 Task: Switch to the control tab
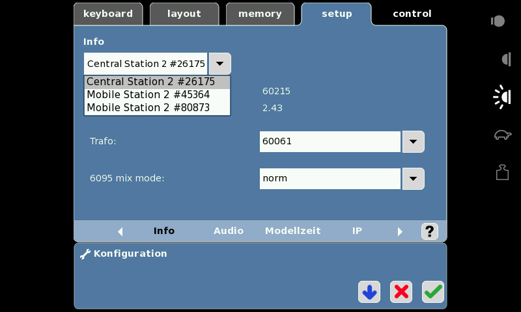[412, 14]
